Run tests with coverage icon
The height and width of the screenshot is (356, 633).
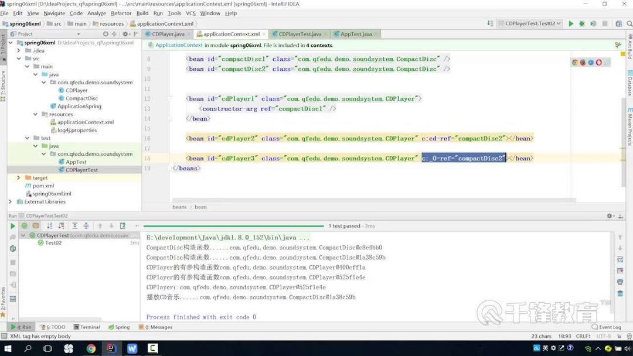592,23
